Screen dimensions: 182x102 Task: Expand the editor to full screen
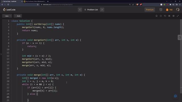coord(178,16)
